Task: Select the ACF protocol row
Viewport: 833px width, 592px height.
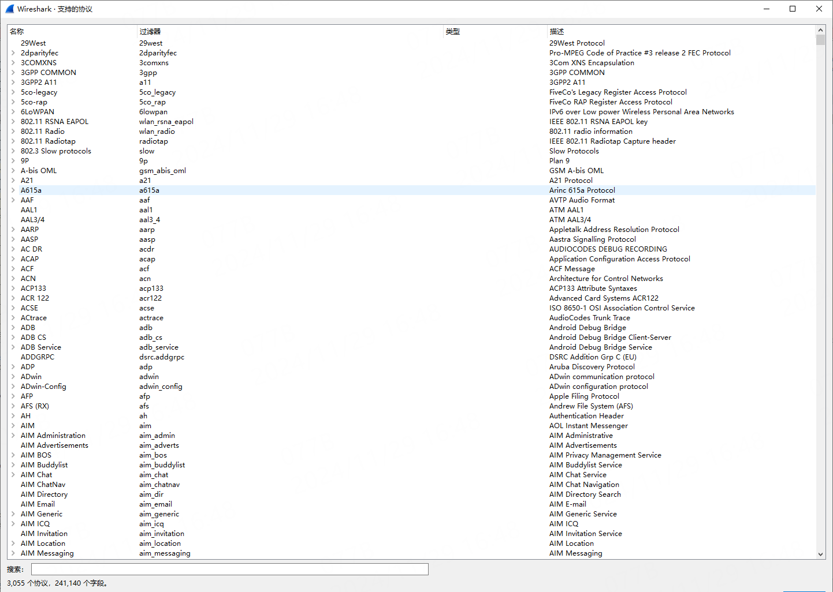Action: click(x=411, y=269)
